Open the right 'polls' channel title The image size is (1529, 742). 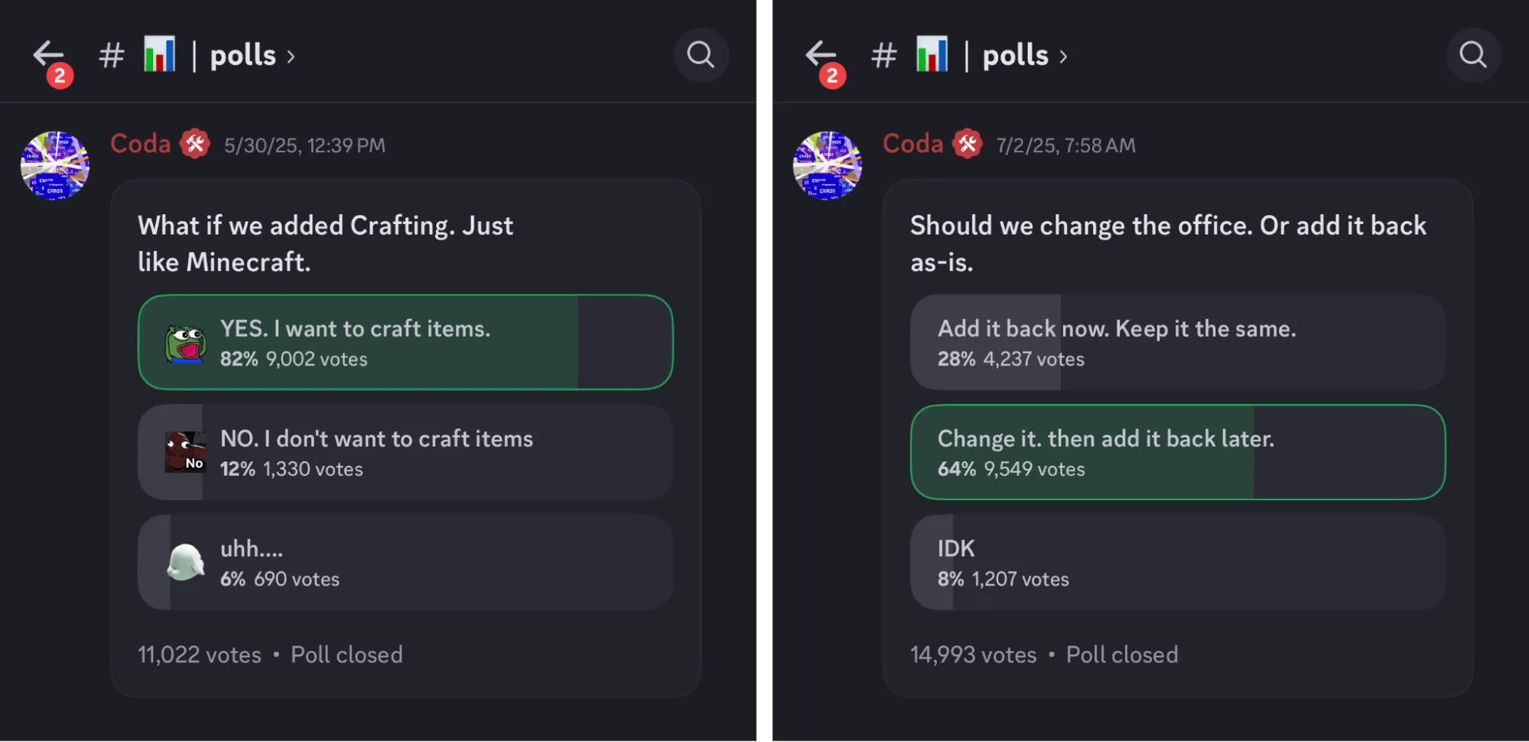coord(1015,55)
